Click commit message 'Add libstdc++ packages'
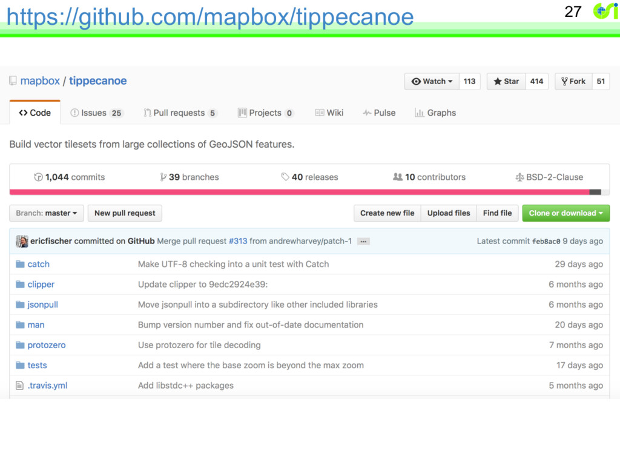This screenshot has height=465, width=620. pyautogui.click(x=186, y=385)
